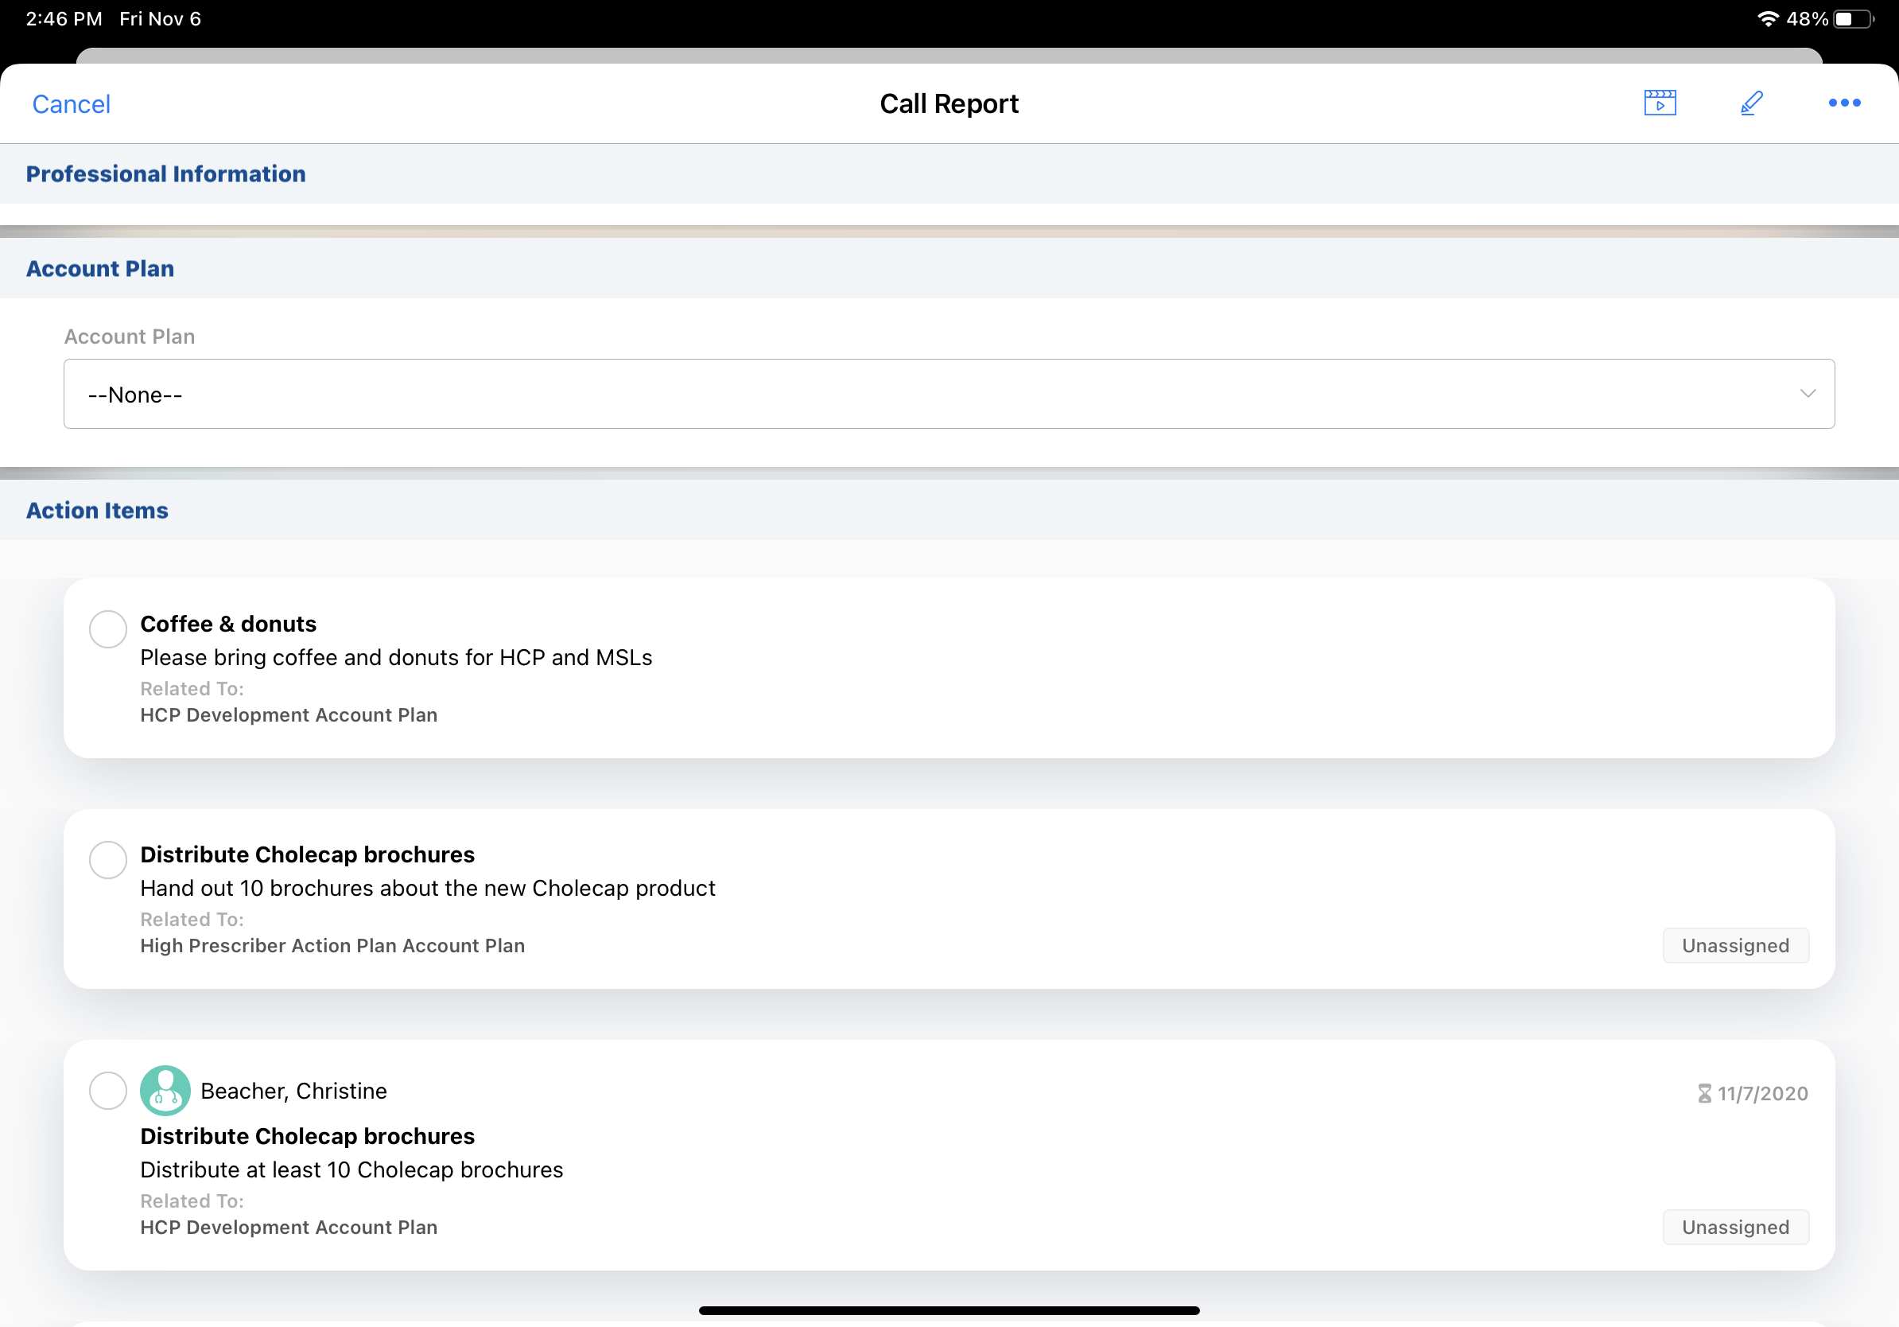This screenshot has width=1899, height=1327.
Task: Tap the battery indicator icon
Action: coord(1854,18)
